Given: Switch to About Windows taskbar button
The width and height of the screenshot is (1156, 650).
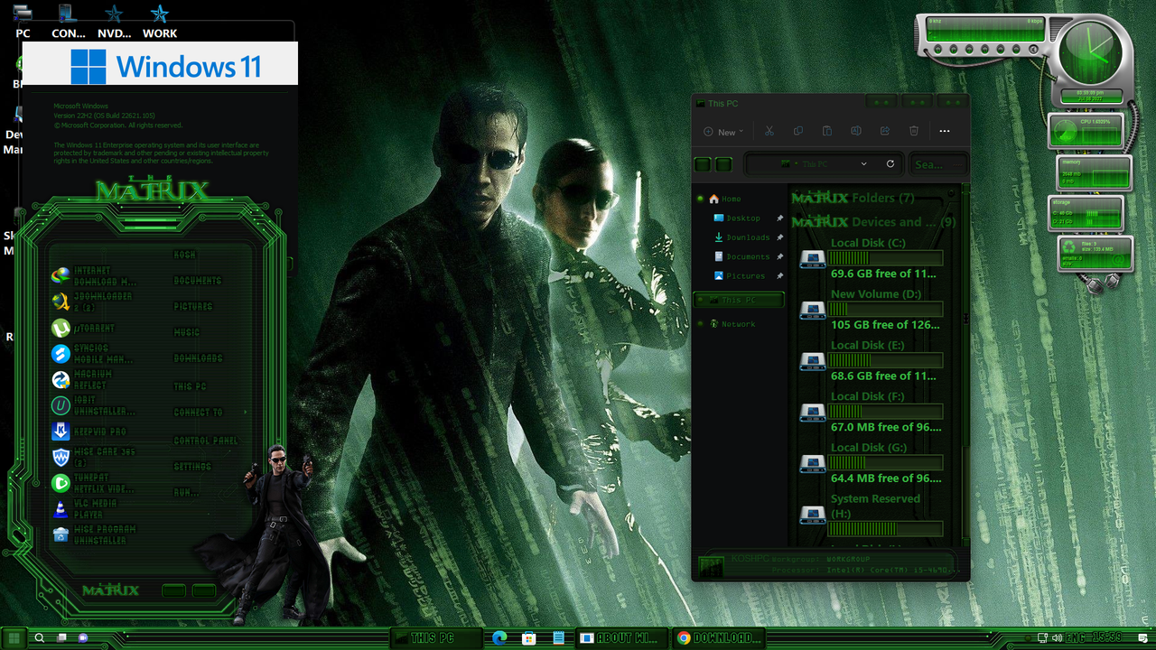Looking at the screenshot, I should tap(620, 637).
